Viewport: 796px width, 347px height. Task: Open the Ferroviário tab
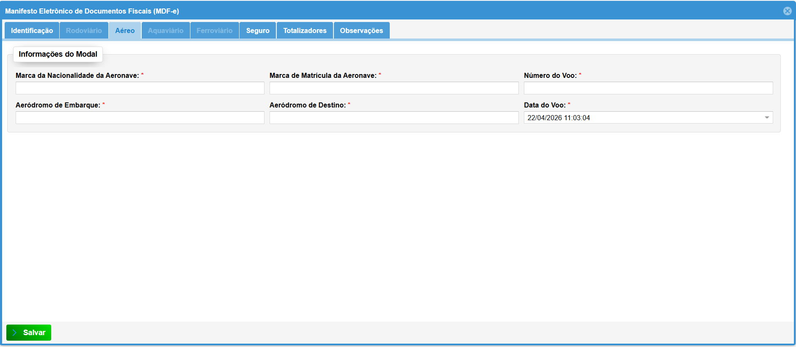click(x=215, y=30)
